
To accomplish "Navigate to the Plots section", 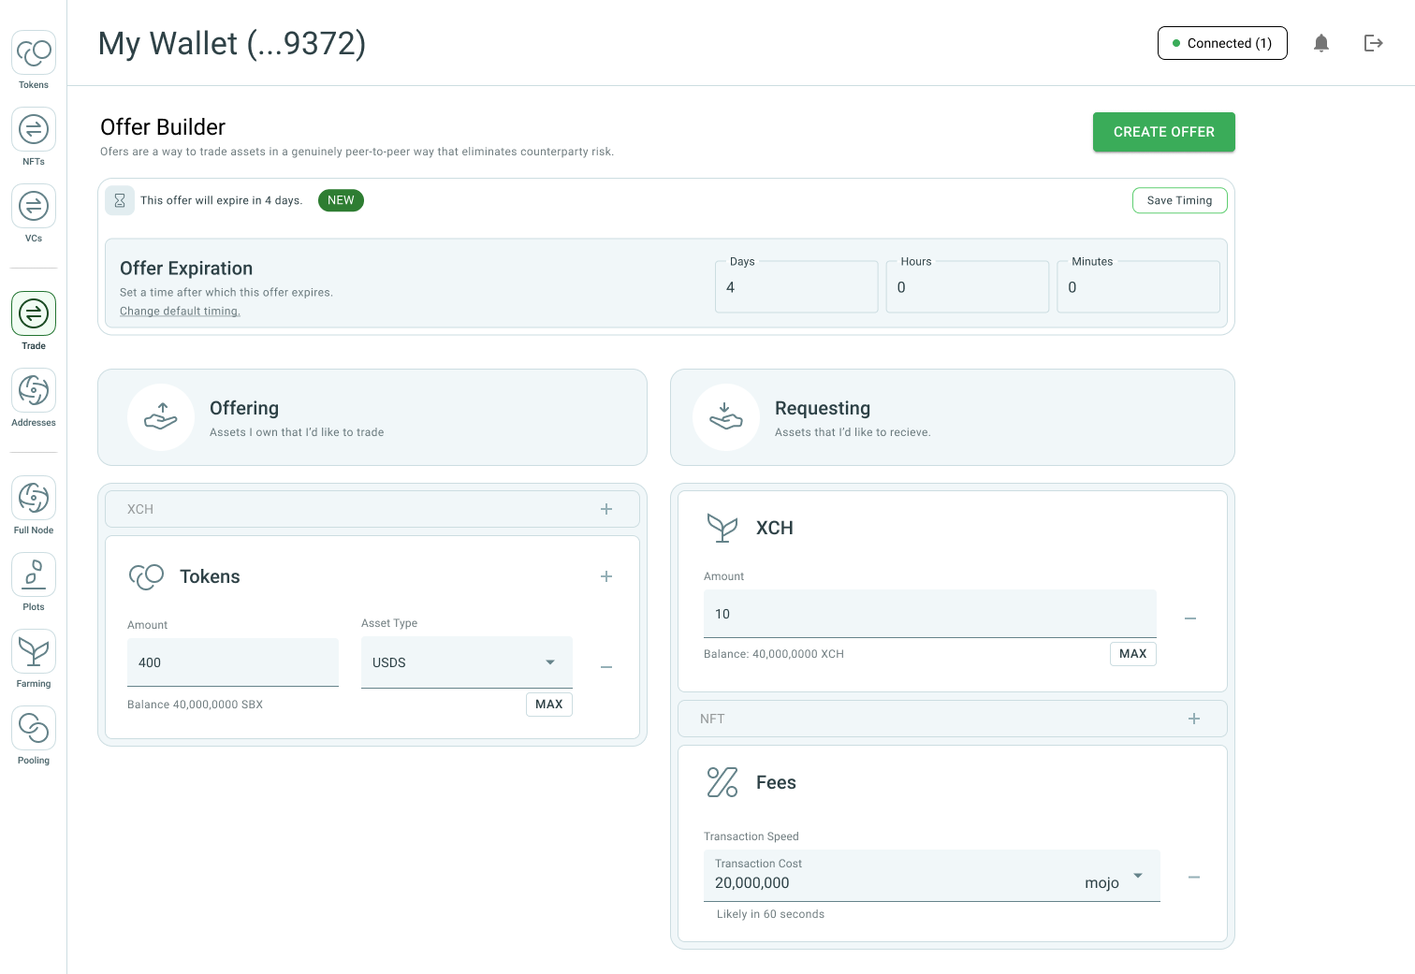I will click(x=33, y=574).
